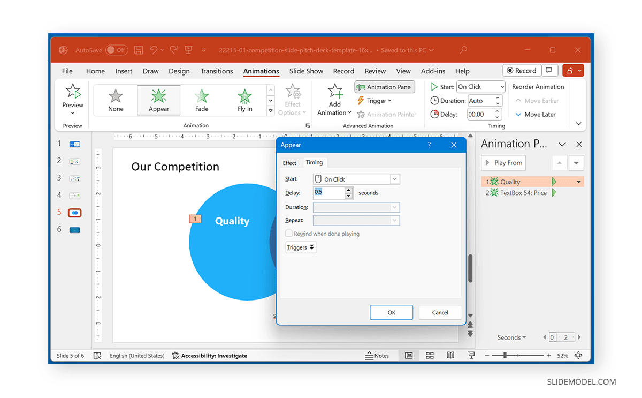Click the Preview animation icon
642x398 pixels.
click(72, 91)
